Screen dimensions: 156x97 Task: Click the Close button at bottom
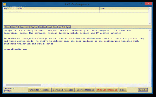point(123,90)
